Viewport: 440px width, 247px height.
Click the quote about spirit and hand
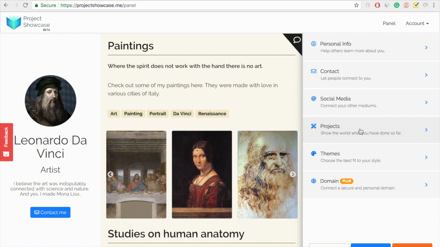tap(185, 66)
